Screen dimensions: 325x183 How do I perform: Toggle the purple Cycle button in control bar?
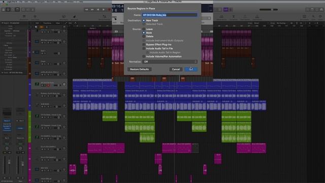pos(225,10)
